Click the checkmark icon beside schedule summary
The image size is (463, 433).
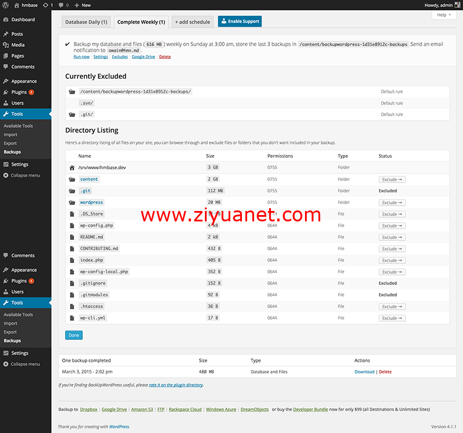(67, 44)
